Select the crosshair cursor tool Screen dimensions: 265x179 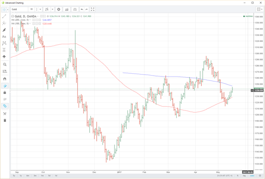click(4, 9)
